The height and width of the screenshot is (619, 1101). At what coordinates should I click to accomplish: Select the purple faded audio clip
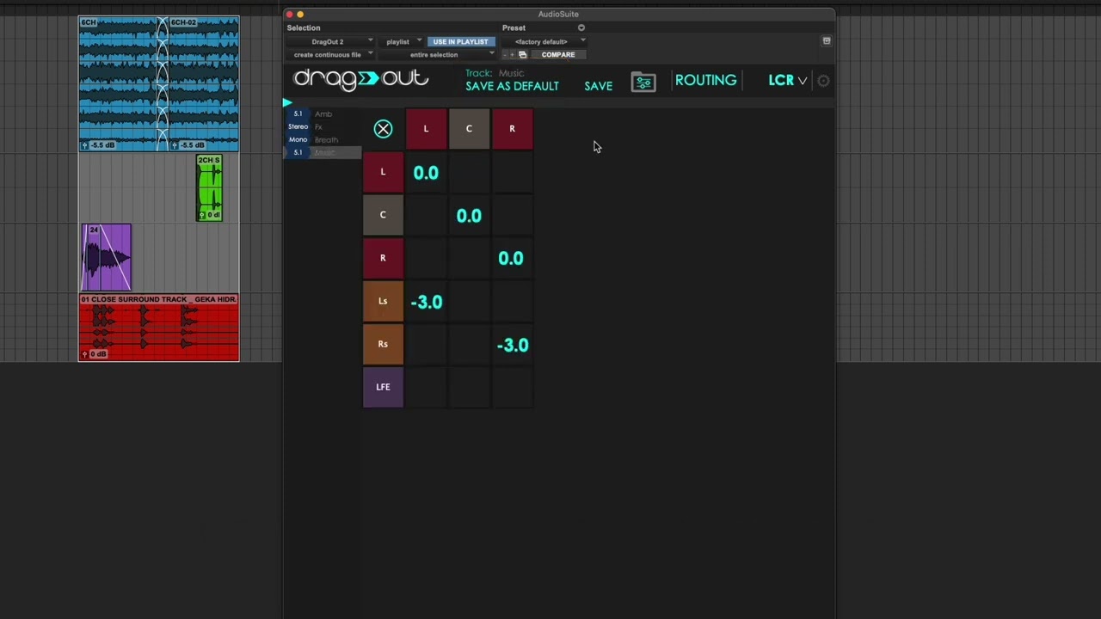107,257
